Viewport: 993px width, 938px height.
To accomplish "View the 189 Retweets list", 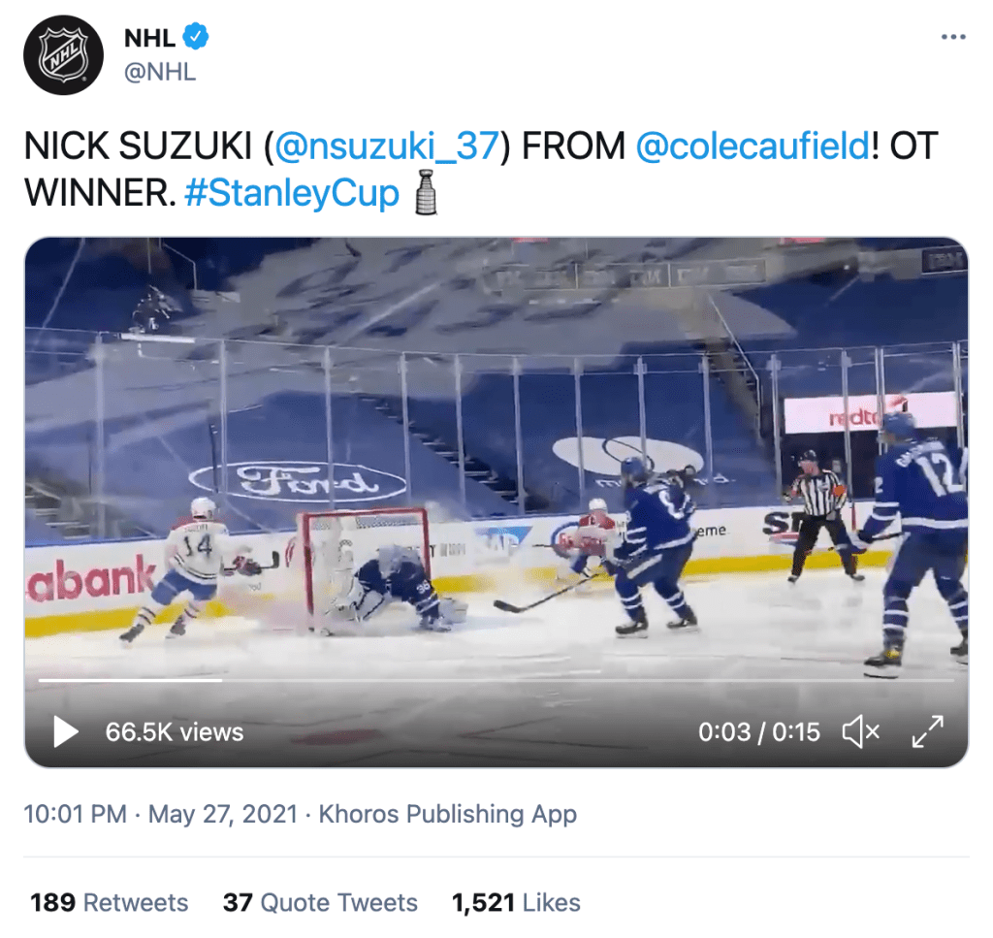I will (x=110, y=902).
